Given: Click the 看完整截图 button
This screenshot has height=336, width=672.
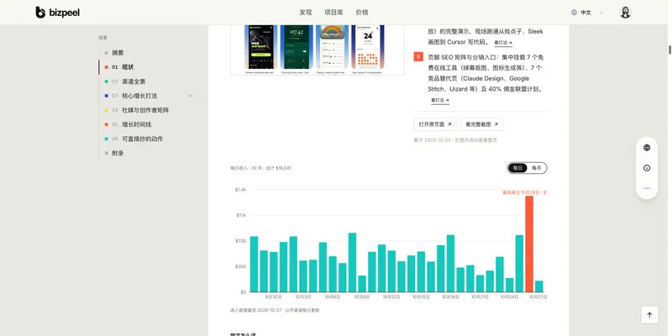Looking at the screenshot, I should 482,124.
